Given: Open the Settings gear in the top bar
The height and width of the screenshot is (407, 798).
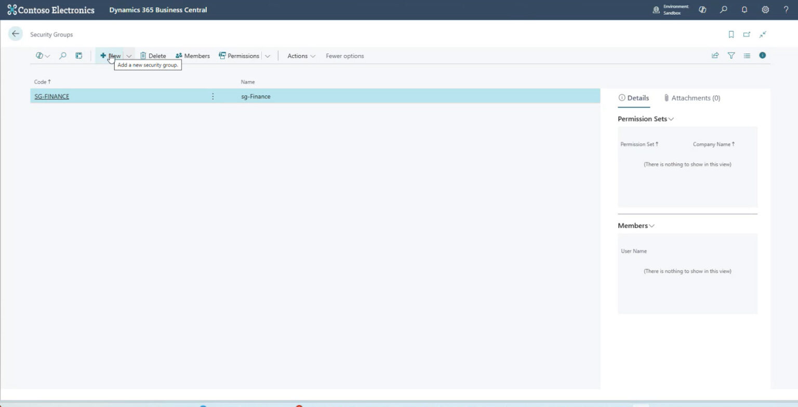Looking at the screenshot, I should (765, 10).
